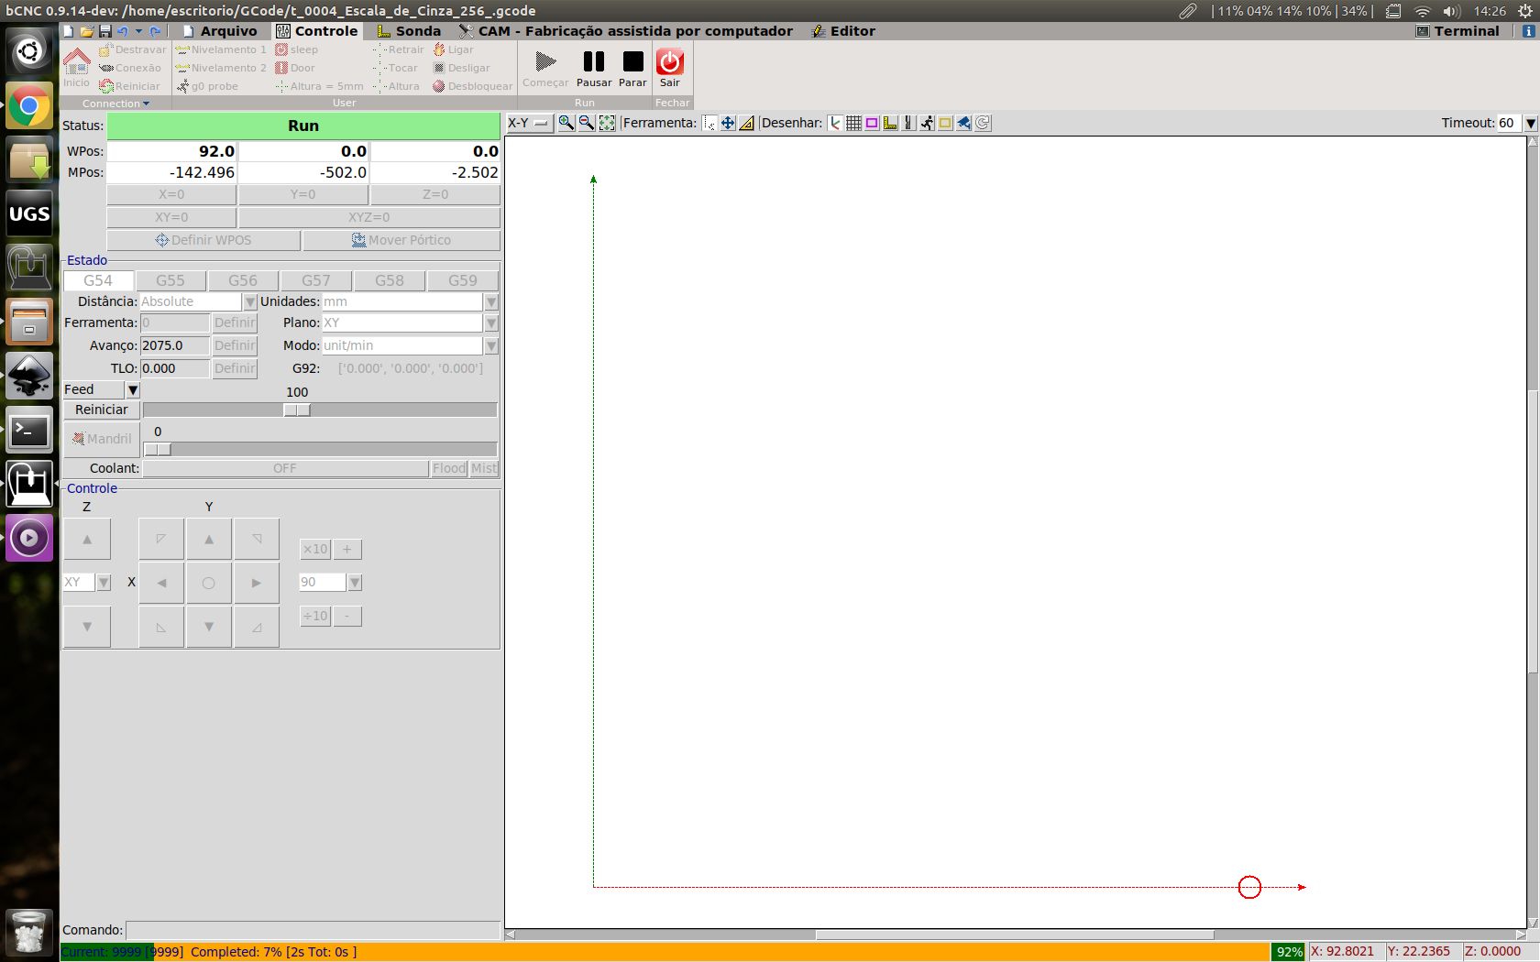
Task: Zoom in on the canvas view
Action: (x=566, y=123)
